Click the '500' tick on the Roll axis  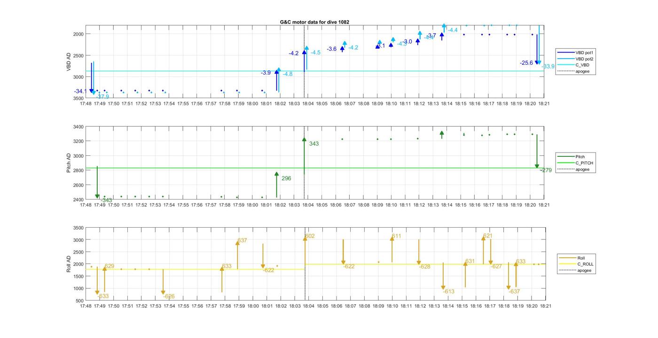tap(79, 300)
